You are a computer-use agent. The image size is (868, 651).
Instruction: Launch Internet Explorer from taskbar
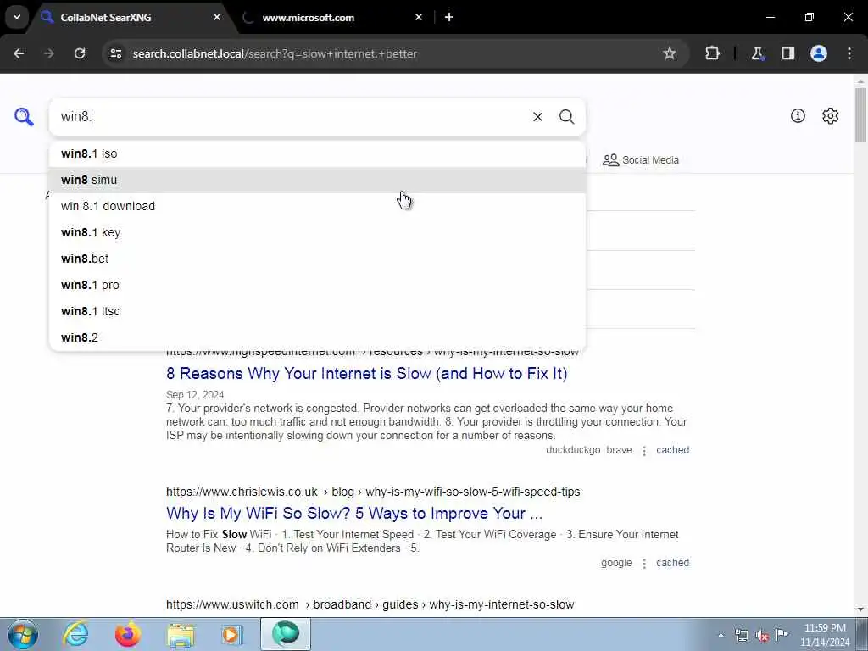(x=75, y=634)
